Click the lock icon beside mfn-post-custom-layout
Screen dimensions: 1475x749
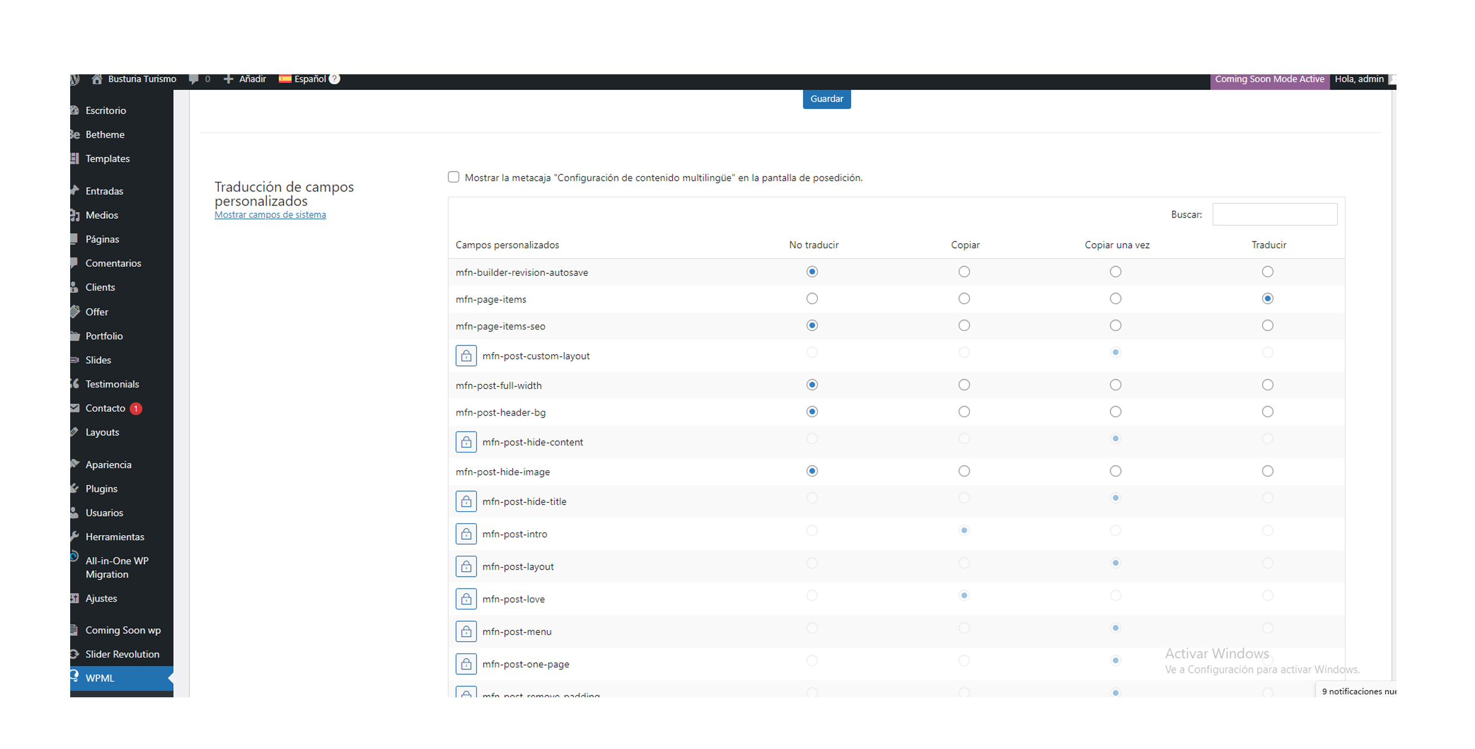(x=466, y=355)
